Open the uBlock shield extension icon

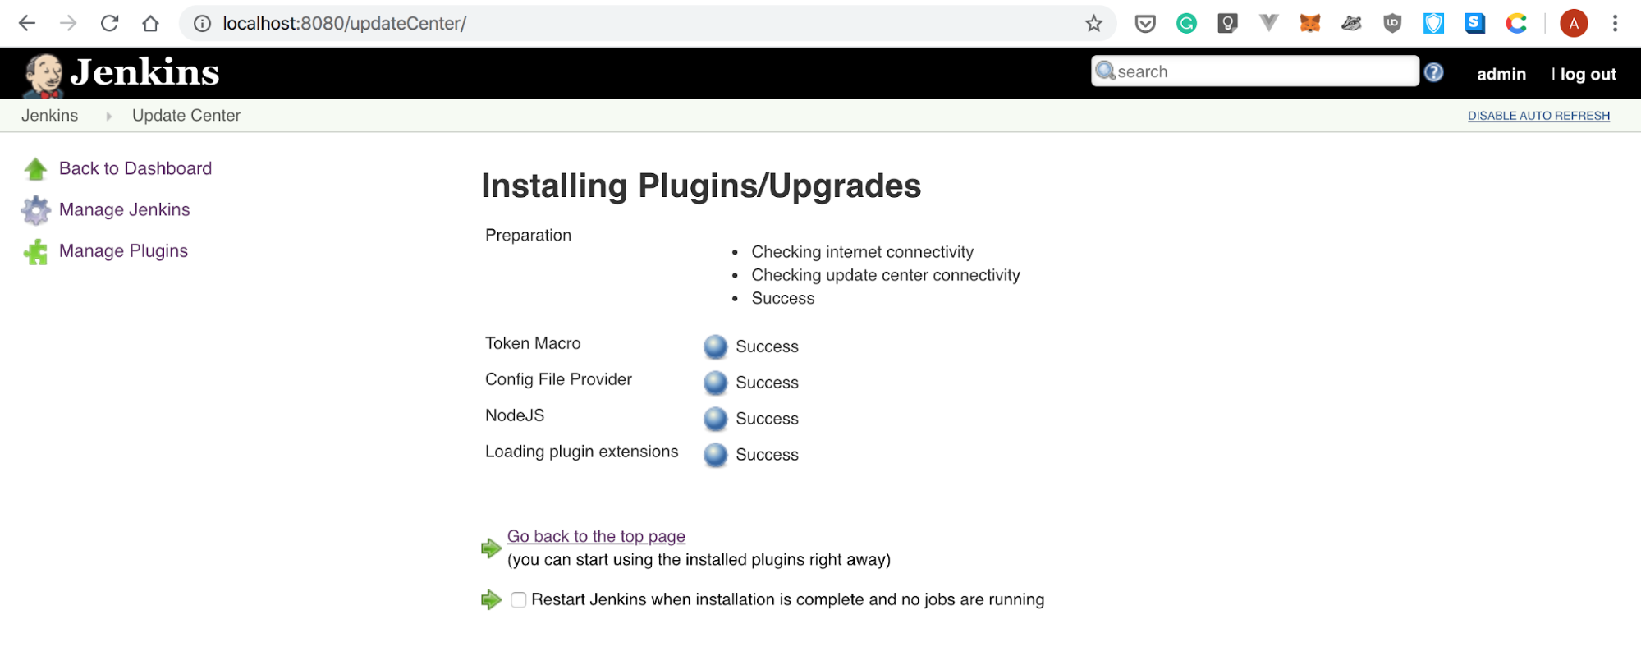click(x=1392, y=23)
